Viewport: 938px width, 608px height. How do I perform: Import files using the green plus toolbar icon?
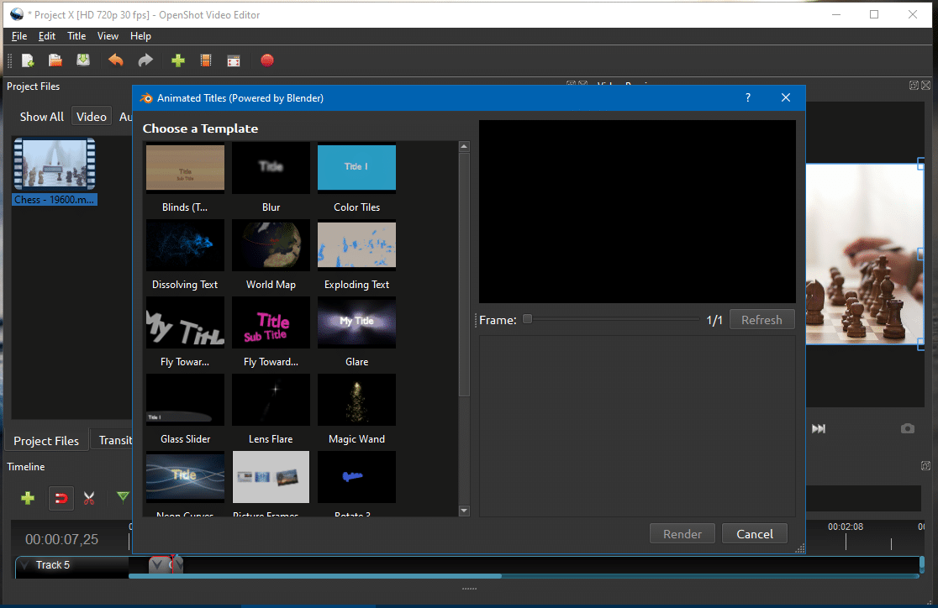pyautogui.click(x=178, y=60)
